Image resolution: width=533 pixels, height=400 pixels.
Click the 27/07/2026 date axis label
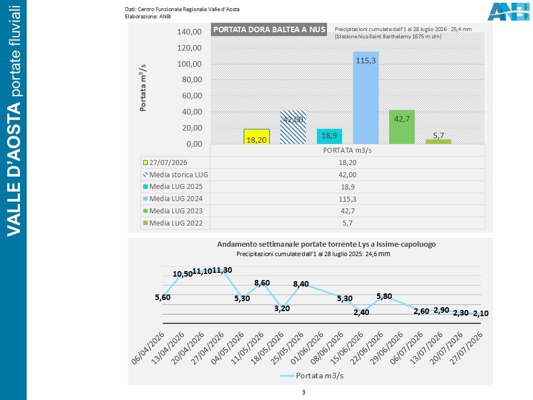[x=467, y=348]
